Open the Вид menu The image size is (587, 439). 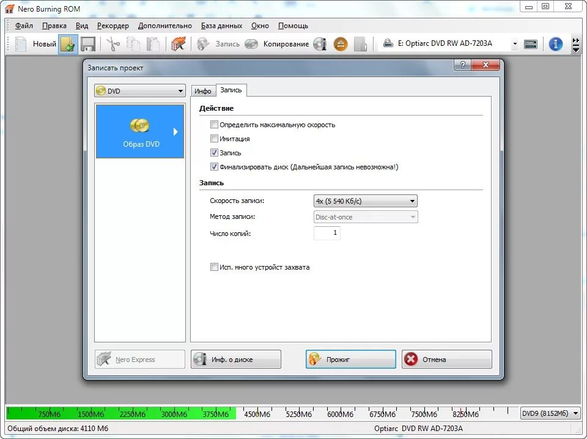point(81,26)
